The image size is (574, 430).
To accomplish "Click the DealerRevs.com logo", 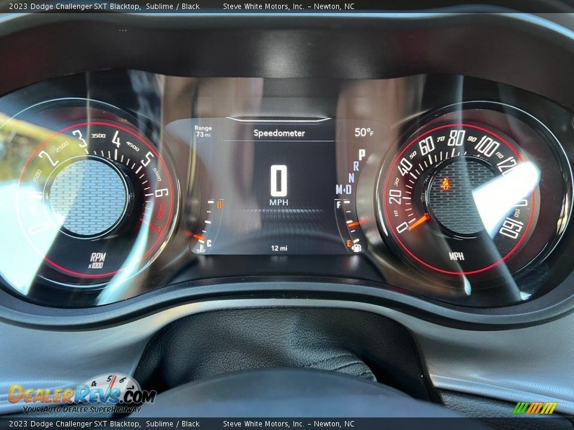I will (x=83, y=394).
